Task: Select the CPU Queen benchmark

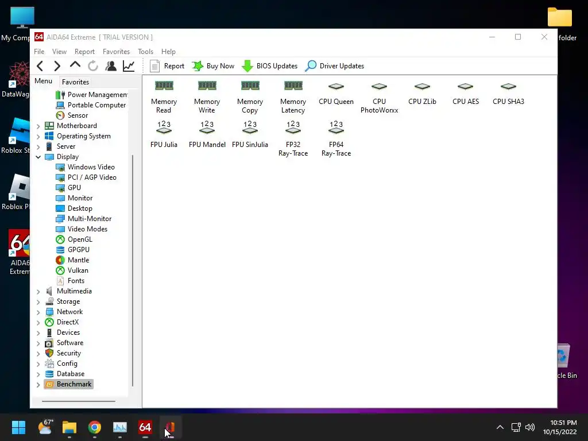Action: point(336,93)
